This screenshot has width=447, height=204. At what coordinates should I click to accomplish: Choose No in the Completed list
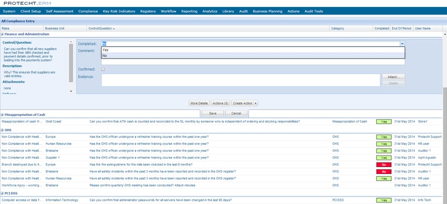(x=253, y=56)
